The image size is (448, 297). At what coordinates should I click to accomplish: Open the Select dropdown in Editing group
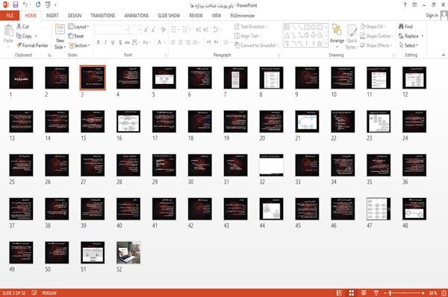point(408,45)
